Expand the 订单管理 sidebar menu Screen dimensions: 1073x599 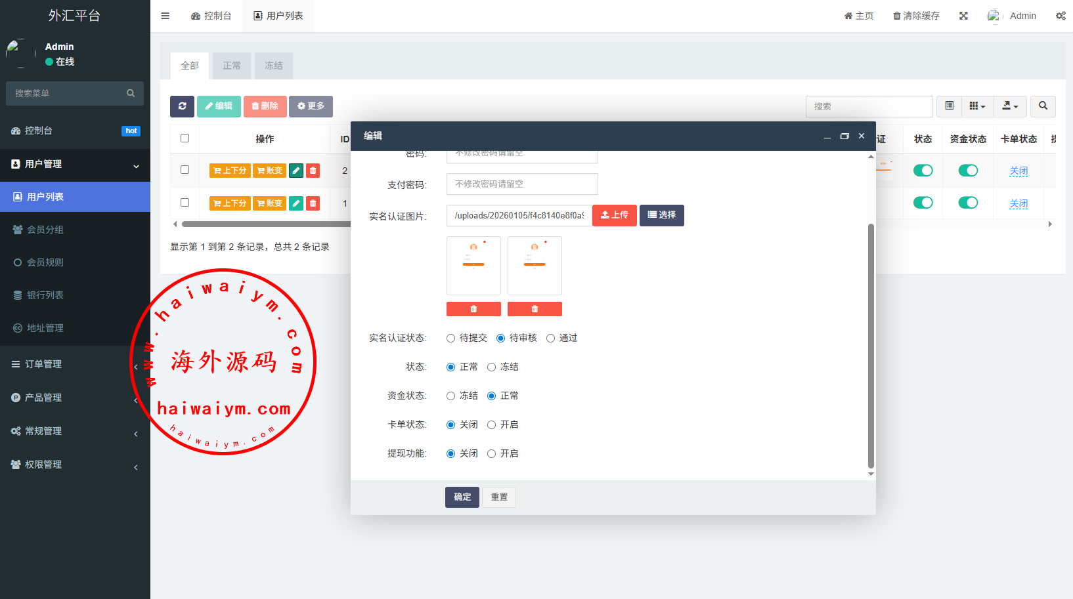pos(43,364)
